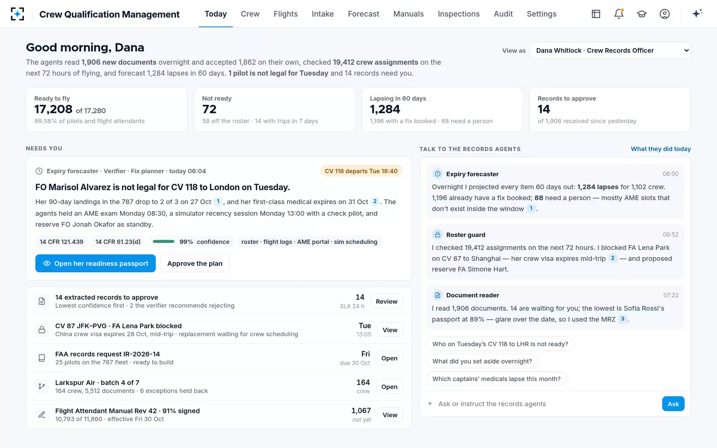Navigate to the Inspections tab

coord(459,14)
